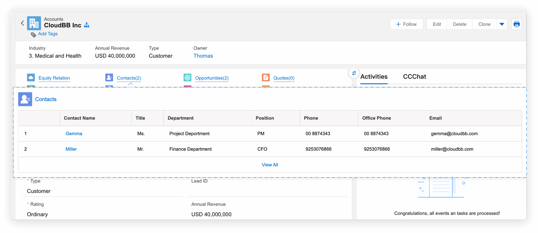Open contact Gemma's record
538x233 pixels.
[74, 133]
